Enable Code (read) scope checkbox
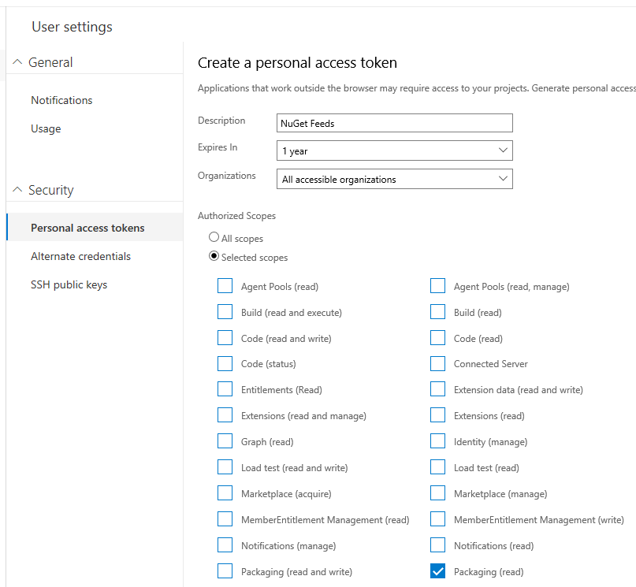Screen dimensions: 636x587 [x=437, y=338]
